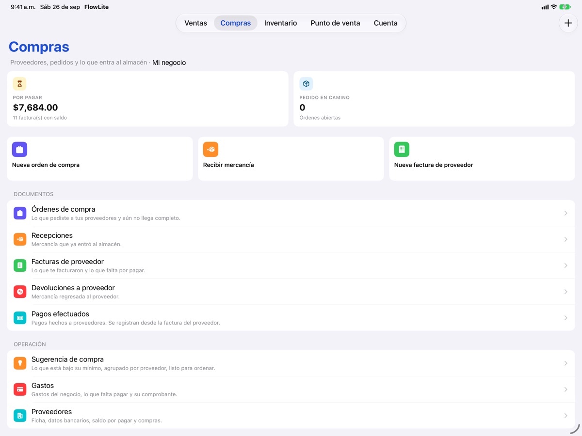Click the green document icon on Nueva factura card
Screen dimensions: 582x436
click(402, 149)
